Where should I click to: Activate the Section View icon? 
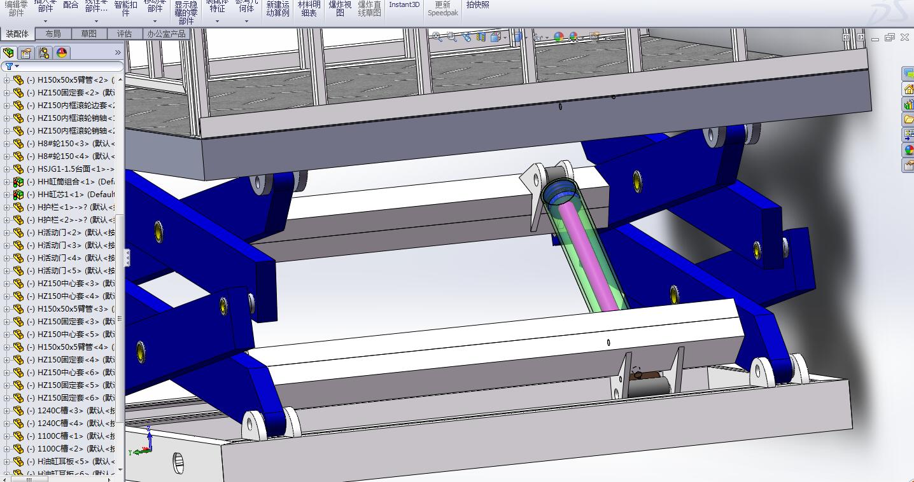pos(481,37)
